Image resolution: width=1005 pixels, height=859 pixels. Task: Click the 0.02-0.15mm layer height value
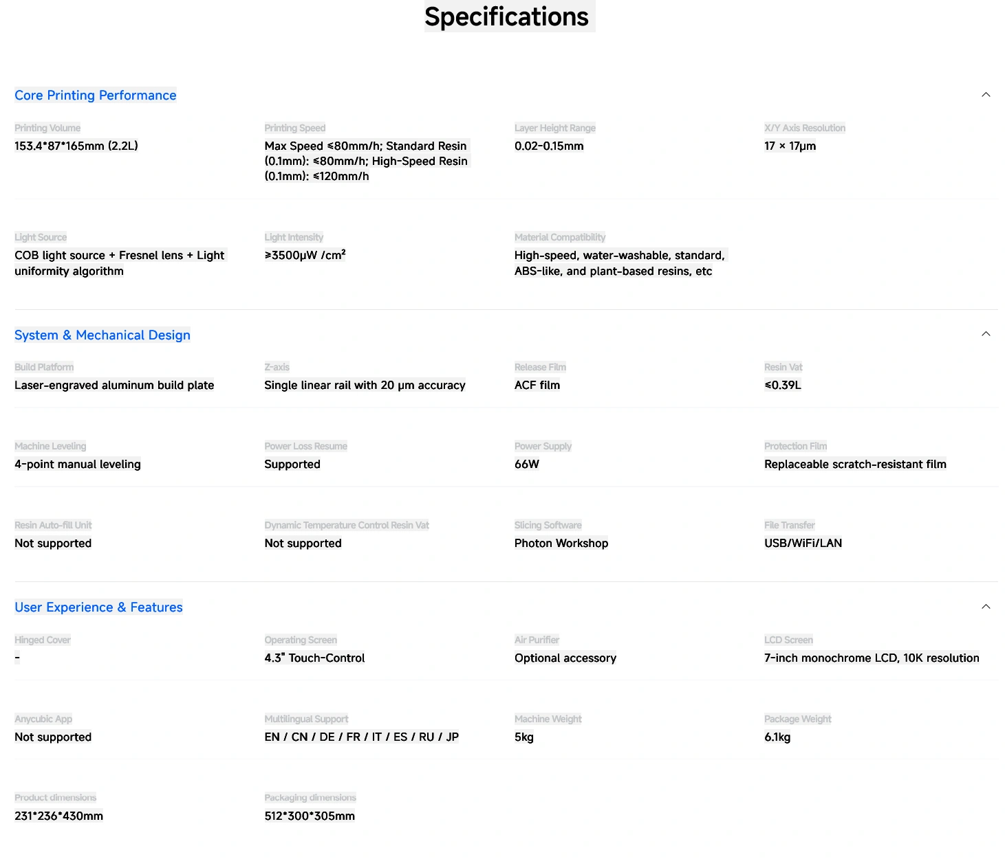tap(549, 146)
